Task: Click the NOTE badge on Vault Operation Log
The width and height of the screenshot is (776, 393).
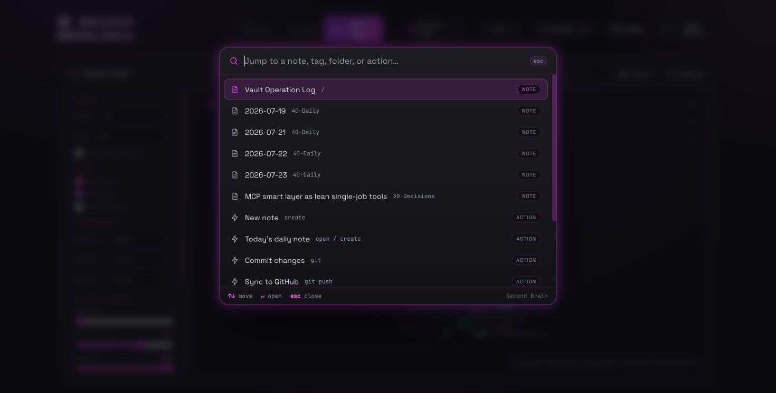Action: pyautogui.click(x=529, y=90)
